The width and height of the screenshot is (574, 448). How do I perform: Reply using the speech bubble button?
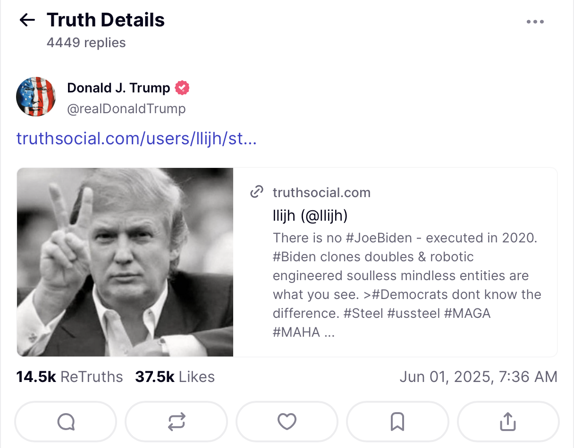point(66,422)
